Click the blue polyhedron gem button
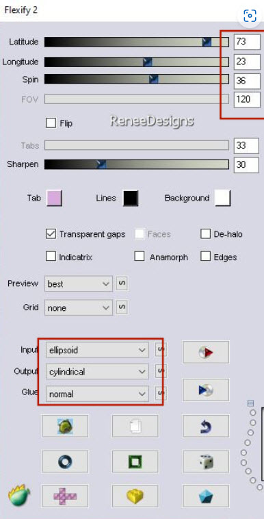The height and width of the screenshot is (519, 264). [205, 496]
